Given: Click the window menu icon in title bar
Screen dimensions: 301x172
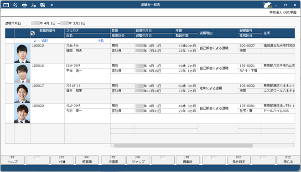Looking at the screenshot, I should pyautogui.click(x=6, y=5).
